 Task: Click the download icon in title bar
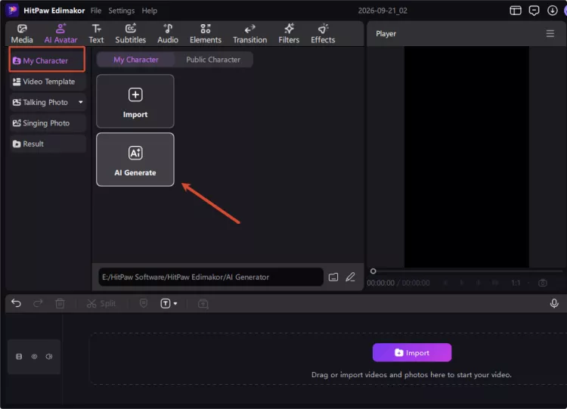click(552, 11)
